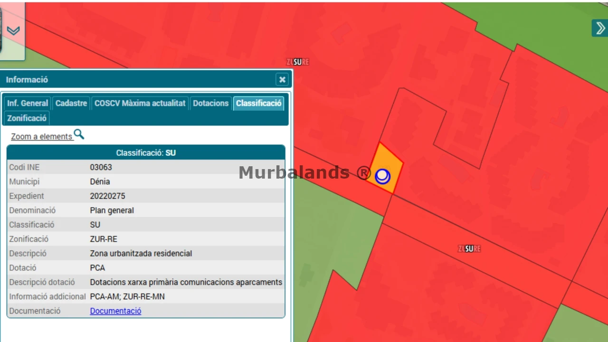
Task: Click the Zoom a elements link
Action: pos(41,136)
